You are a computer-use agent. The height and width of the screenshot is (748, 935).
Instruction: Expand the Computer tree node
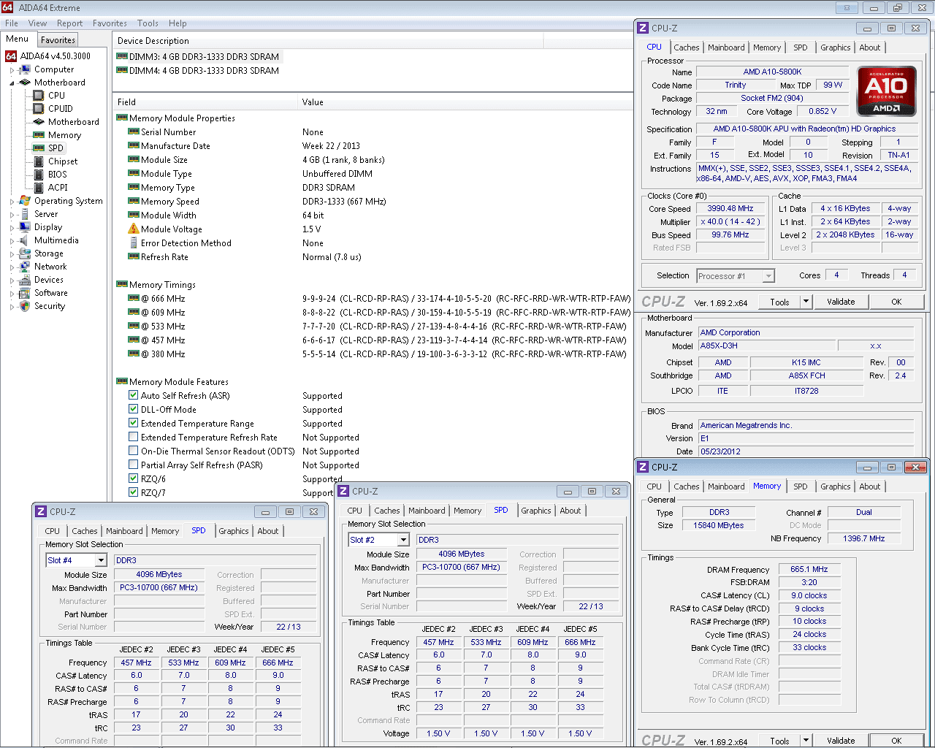(12, 70)
